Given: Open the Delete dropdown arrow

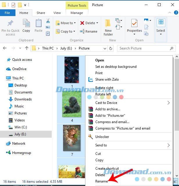Looking at the screenshot, I should point(97,23).
